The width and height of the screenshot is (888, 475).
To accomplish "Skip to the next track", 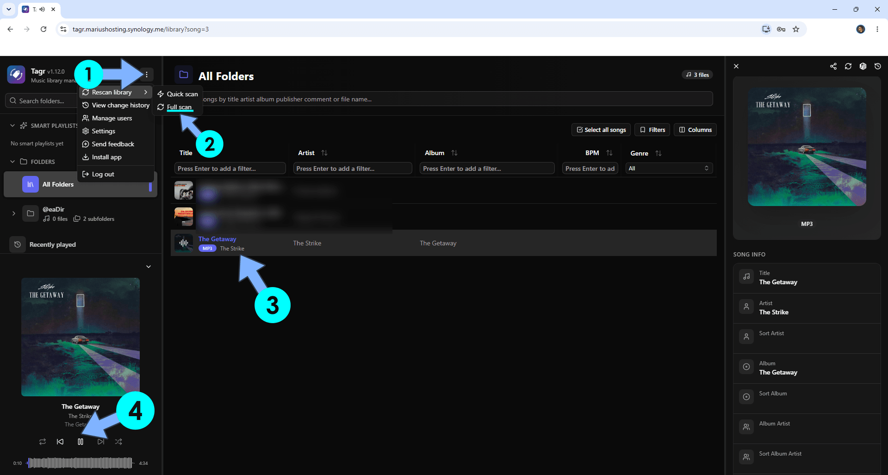I will pyautogui.click(x=101, y=442).
